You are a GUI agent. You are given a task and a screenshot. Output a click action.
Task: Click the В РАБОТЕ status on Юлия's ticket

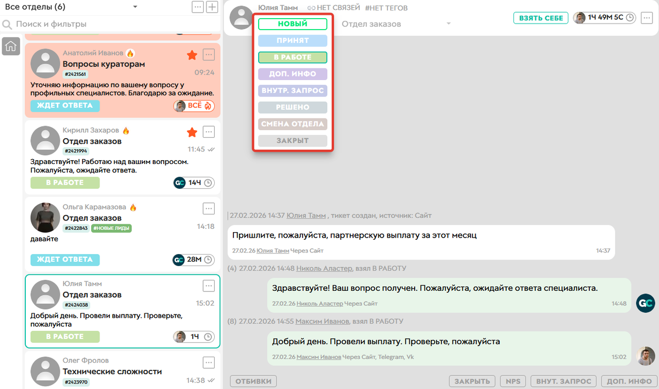click(65, 336)
